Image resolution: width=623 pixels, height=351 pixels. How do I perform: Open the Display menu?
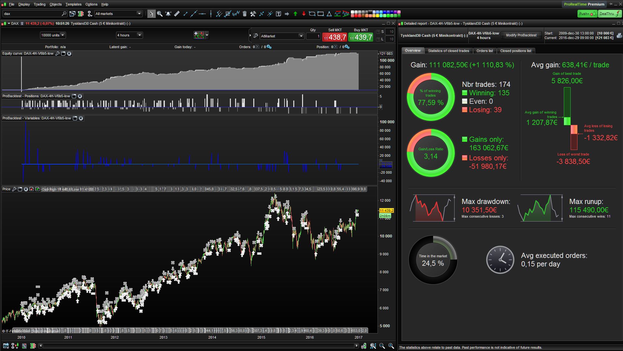(24, 4)
